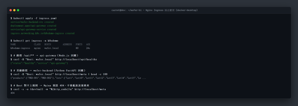Viewport: 298px width, 106px height.
Task: Click the age value '24s'
Action: tap(88, 48)
